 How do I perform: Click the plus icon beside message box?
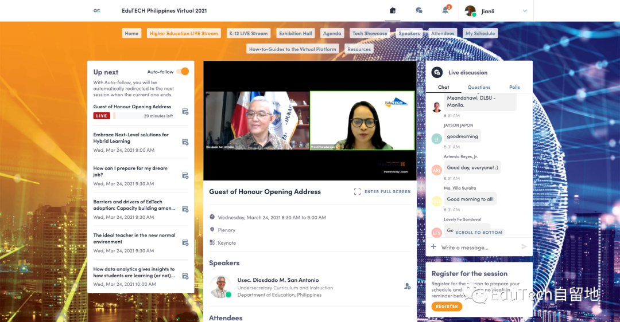[434, 247]
